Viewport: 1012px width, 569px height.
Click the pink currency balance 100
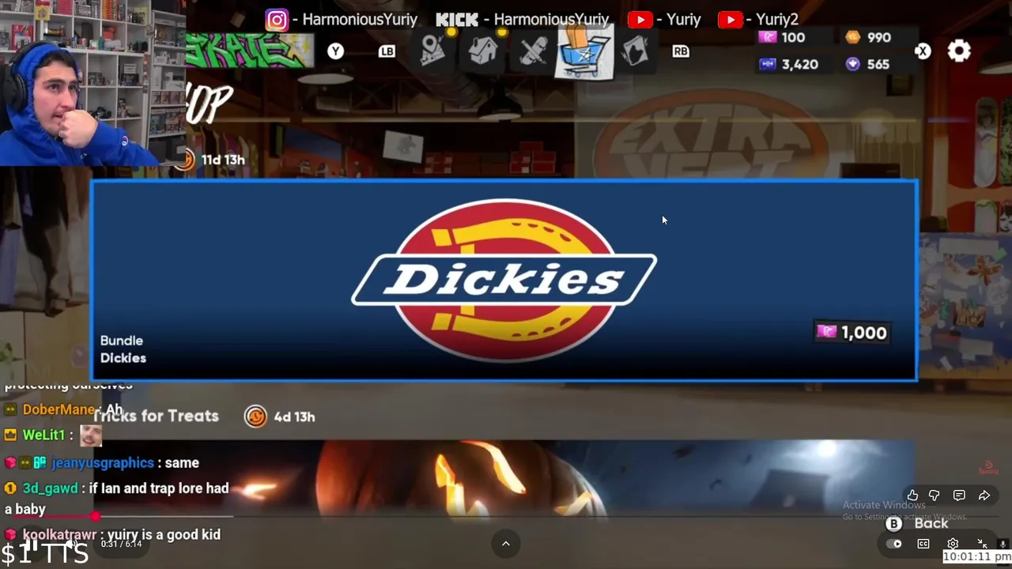point(781,37)
